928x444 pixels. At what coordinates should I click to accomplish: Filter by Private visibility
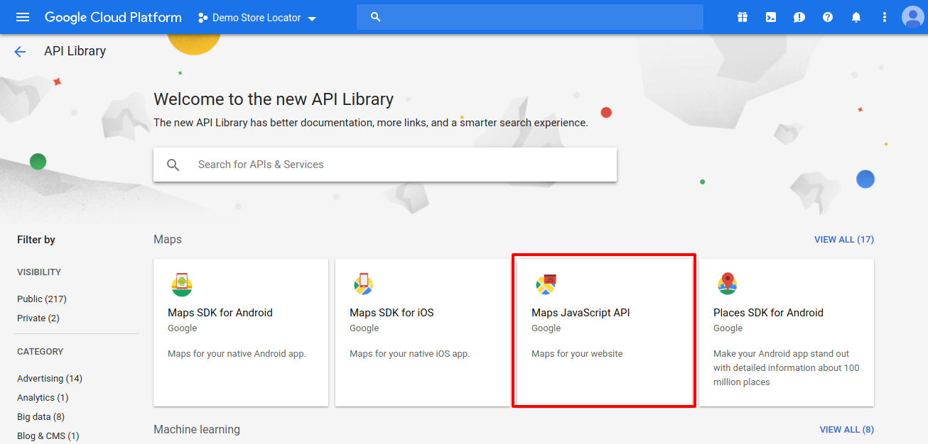coord(38,318)
